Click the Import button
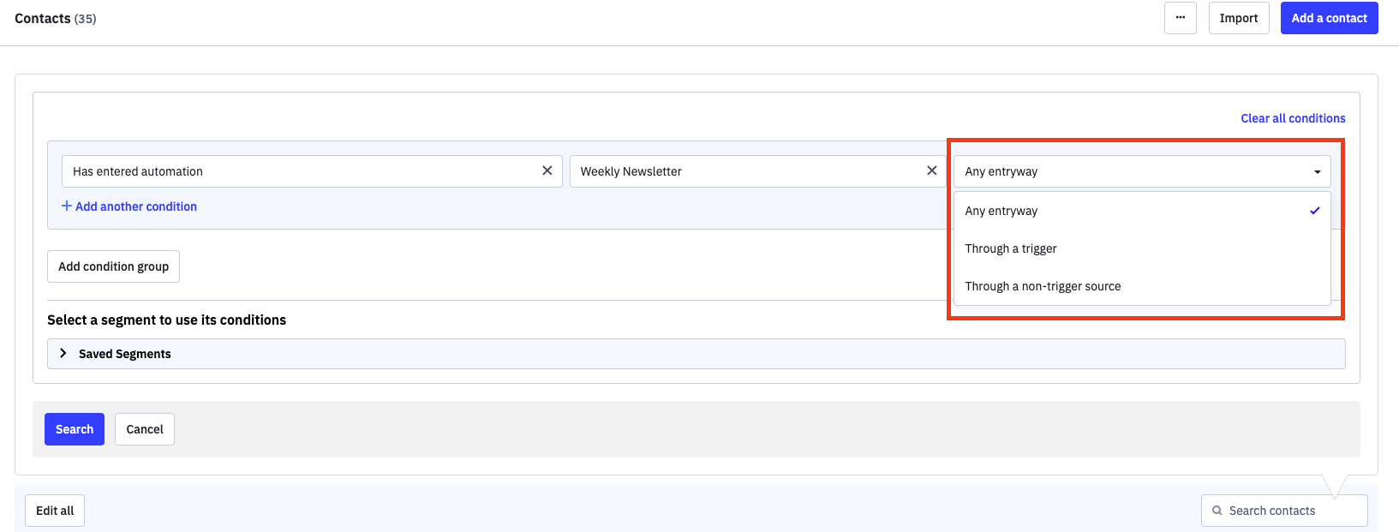 pyautogui.click(x=1239, y=18)
